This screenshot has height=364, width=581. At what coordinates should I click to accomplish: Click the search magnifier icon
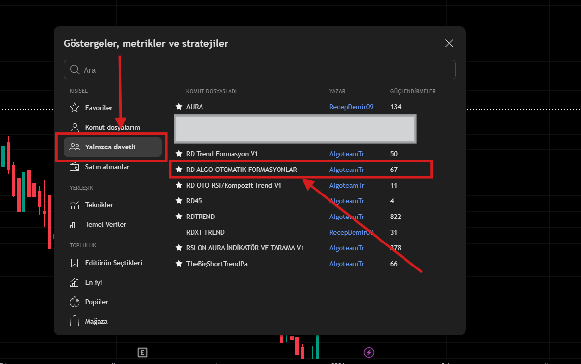[75, 70]
